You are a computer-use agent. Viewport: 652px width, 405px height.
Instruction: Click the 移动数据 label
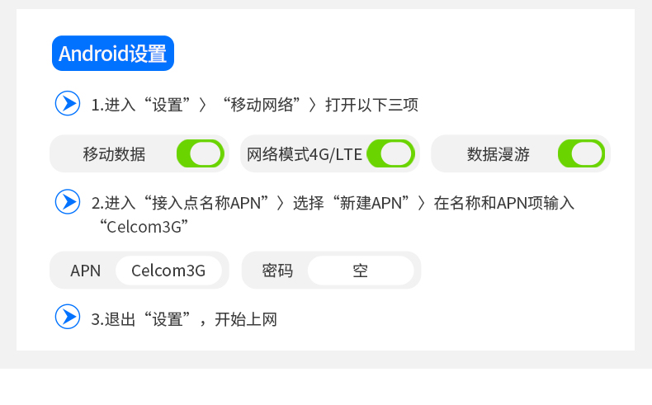pos(114,154)
